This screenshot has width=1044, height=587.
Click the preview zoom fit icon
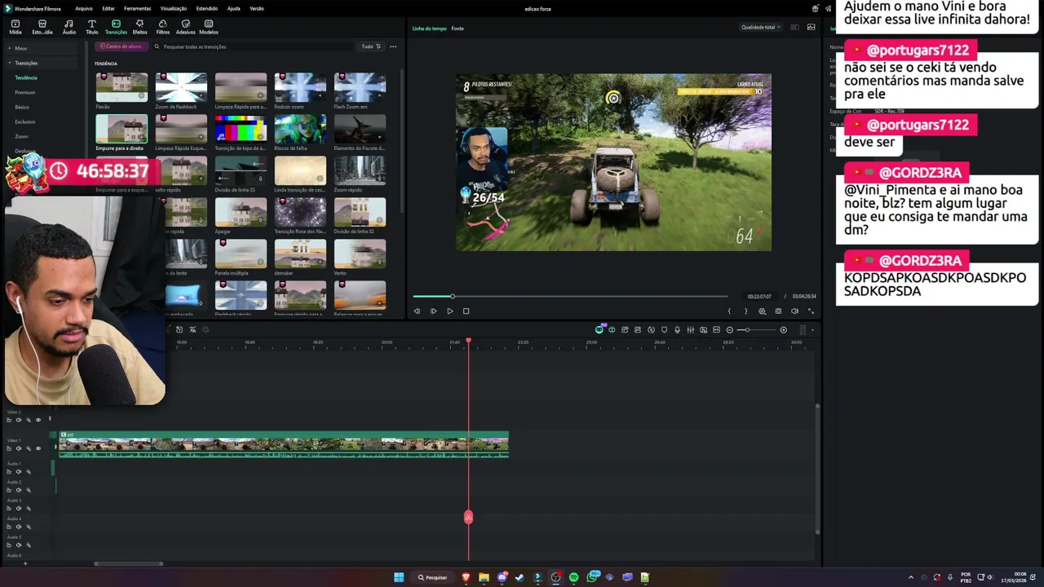pyautogui.click(x=762, y=311)
